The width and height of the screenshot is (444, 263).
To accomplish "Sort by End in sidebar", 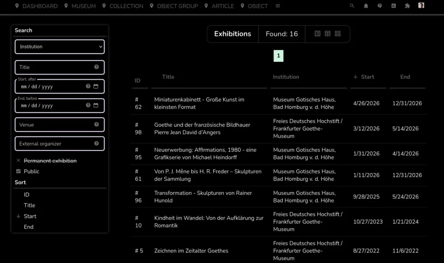I will click(29, 227).
